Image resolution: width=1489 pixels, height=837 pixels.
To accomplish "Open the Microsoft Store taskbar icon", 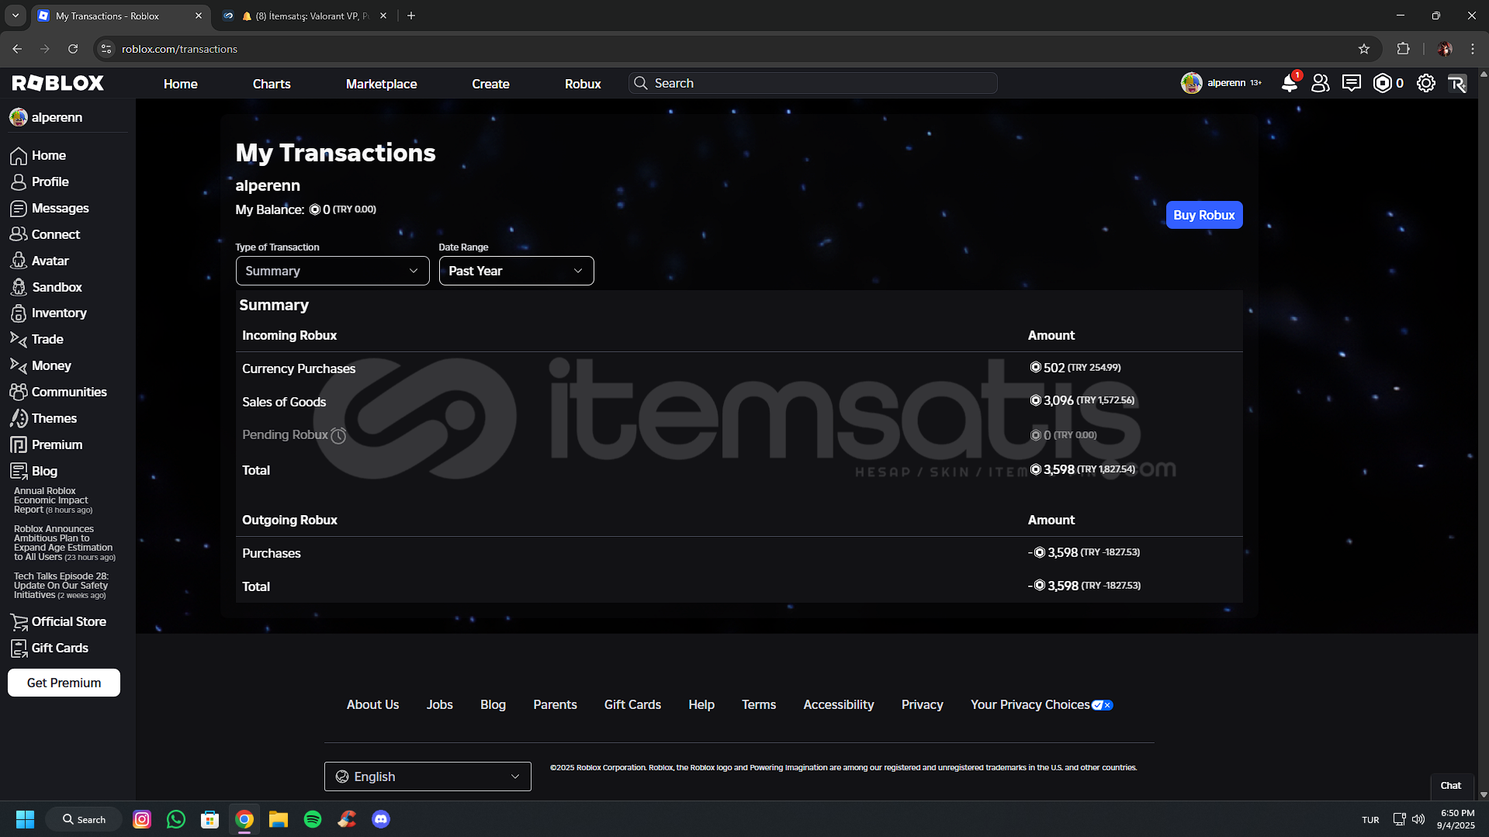I will 210,819.
